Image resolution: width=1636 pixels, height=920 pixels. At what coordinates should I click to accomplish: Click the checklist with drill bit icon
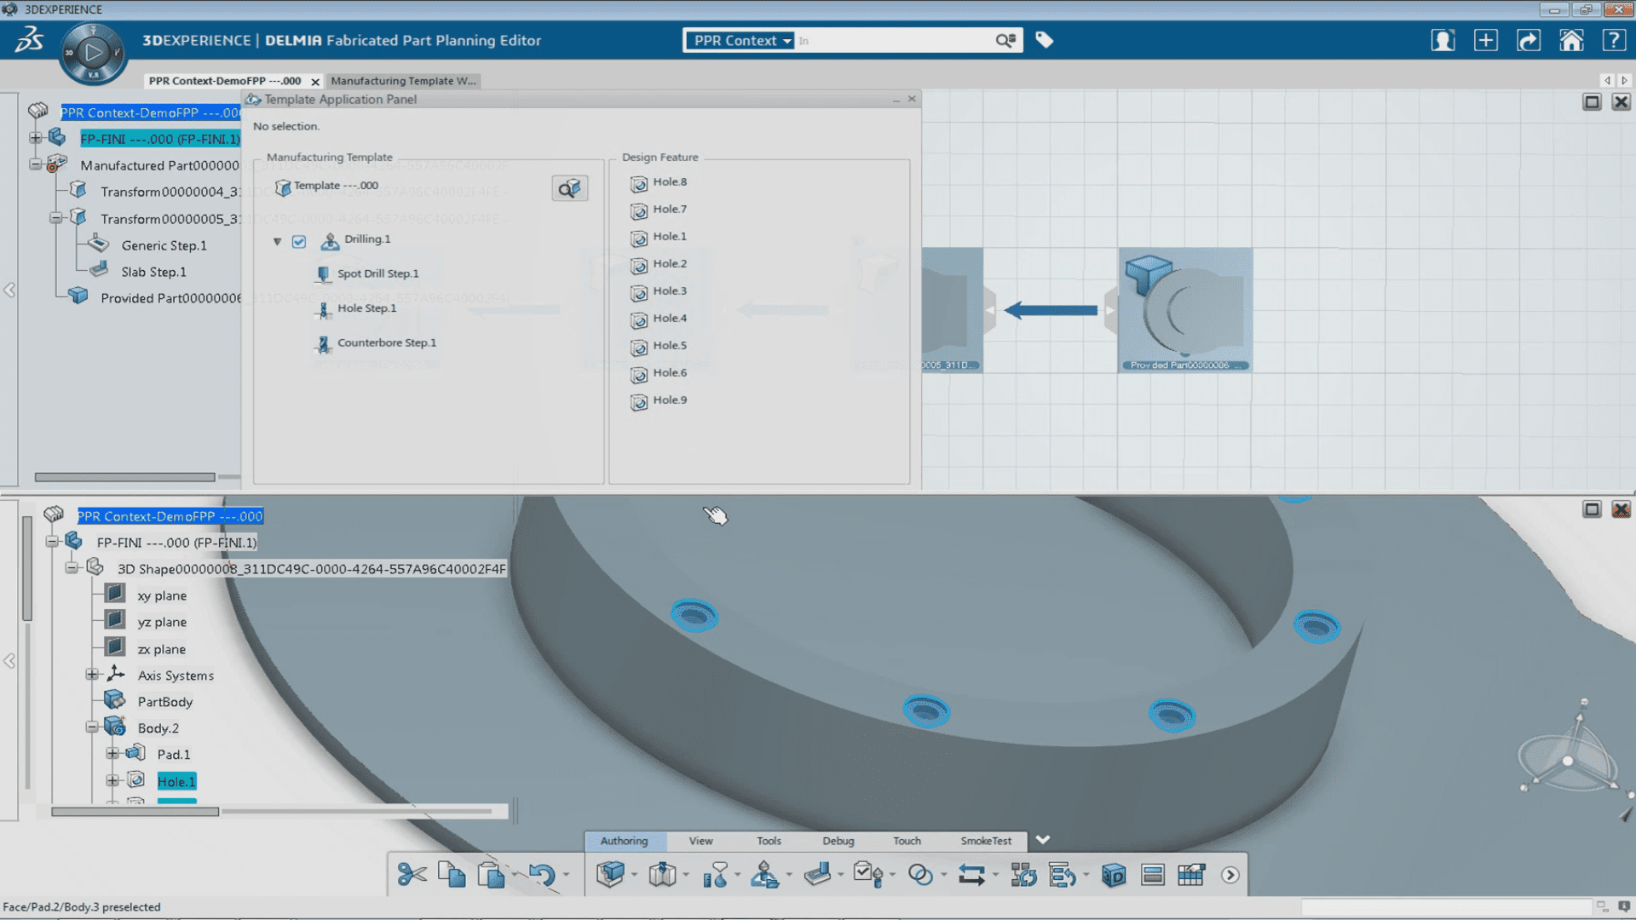(868, 875)
